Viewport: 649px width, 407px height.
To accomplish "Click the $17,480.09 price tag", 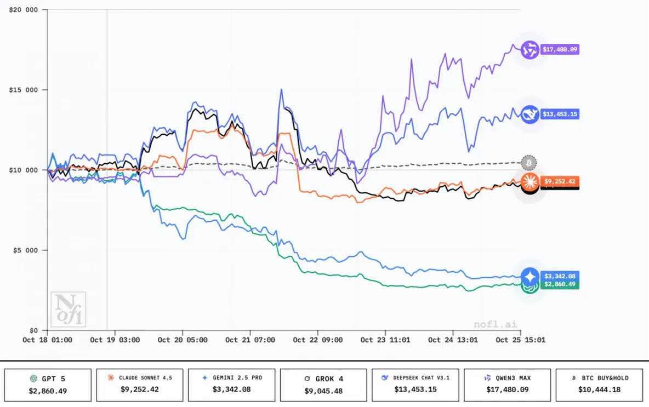I will pos(560,49).
